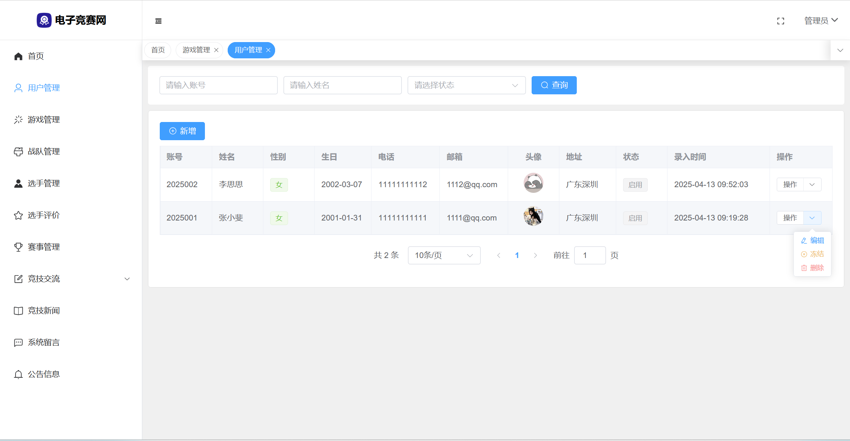
Task: Open 赛事管理 trophy item
Action: pyautogui.click(x=44, y=247)
